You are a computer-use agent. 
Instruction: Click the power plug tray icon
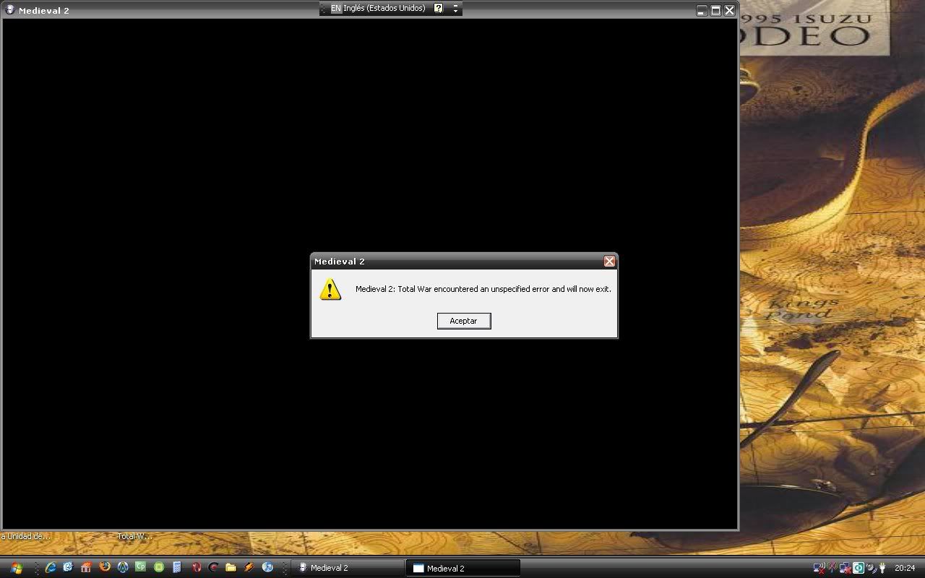[x=882, y=568]
